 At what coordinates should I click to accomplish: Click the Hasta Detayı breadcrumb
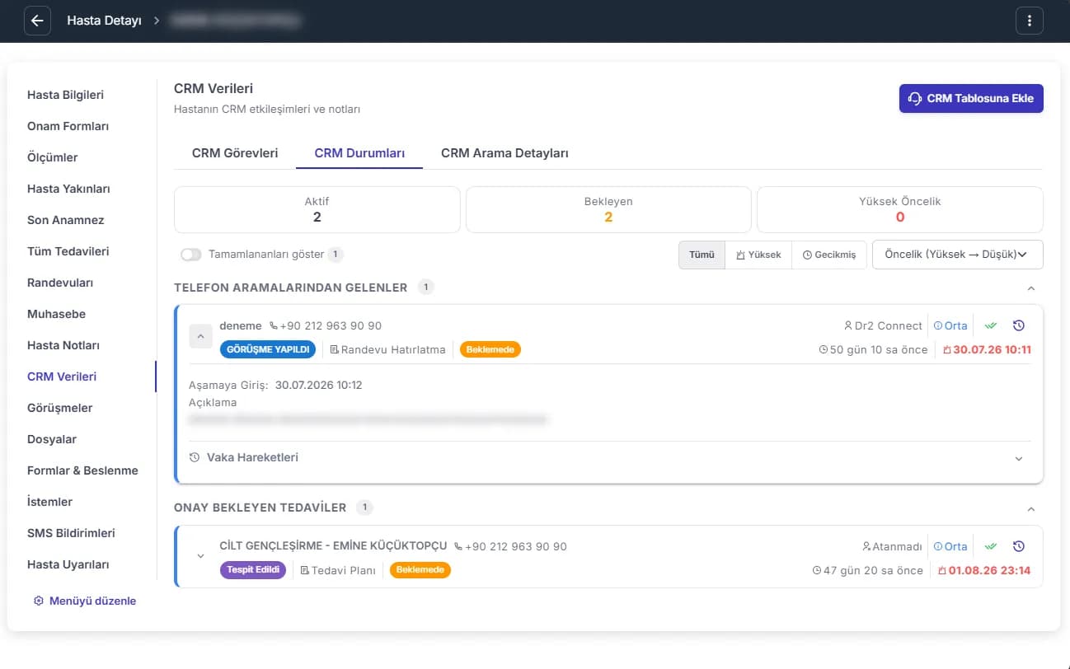[x=105, y=21]
